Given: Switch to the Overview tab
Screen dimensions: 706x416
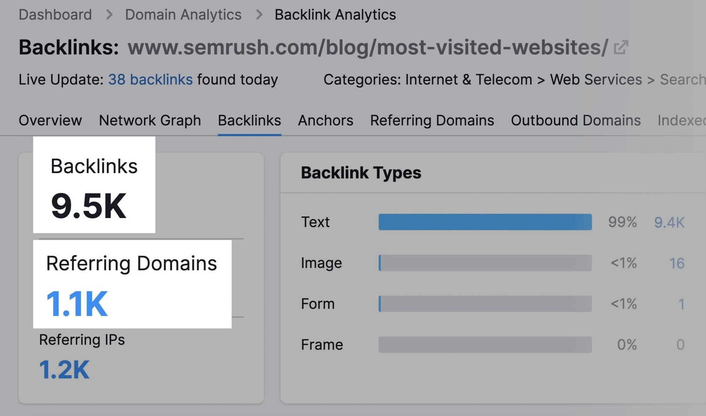Looking at the screenshot, I should [x=50, y=121].
